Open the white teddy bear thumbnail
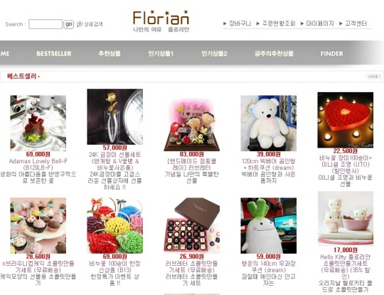 [268, 123]
